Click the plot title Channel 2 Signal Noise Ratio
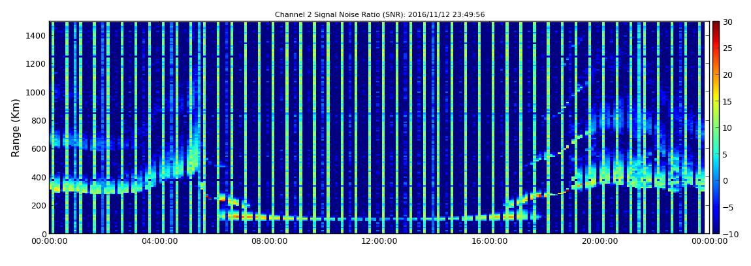Screen dimensions: 751x266 tap(379, 15)
